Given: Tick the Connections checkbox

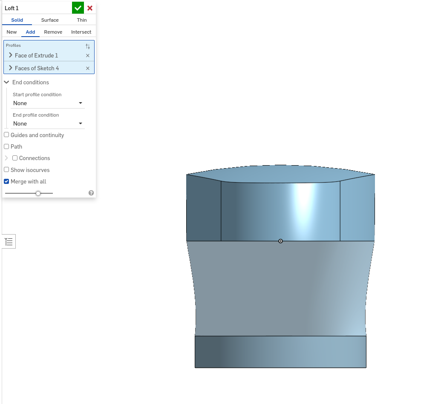Looking at the screenshot, I should pos(15,158).
